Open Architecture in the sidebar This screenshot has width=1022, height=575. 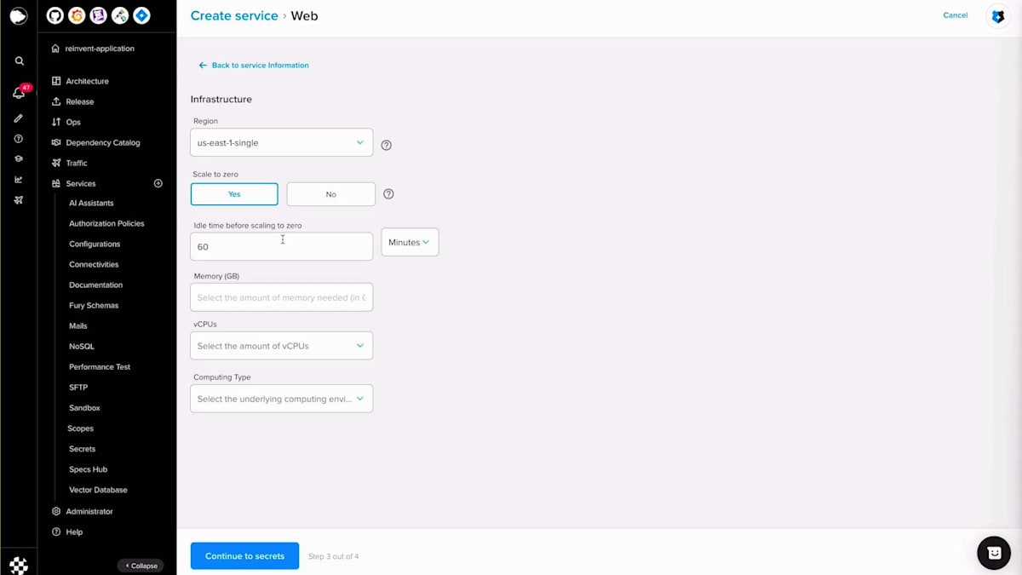(x=88, y=81)
